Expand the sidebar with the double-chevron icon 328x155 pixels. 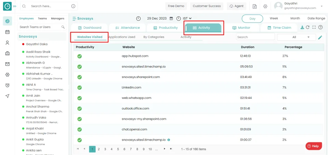[x=15, y=6]
